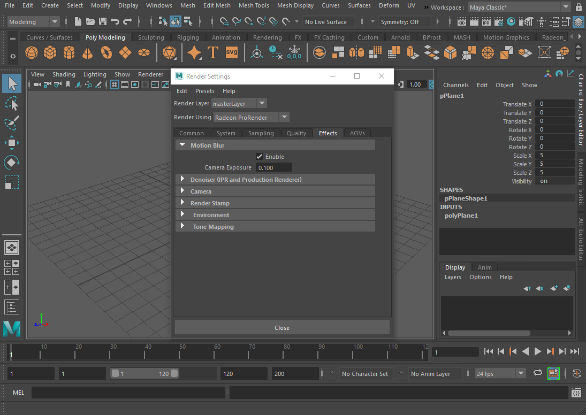
Task: Switch to single perspective pane layout
Action: pos(12,247)
